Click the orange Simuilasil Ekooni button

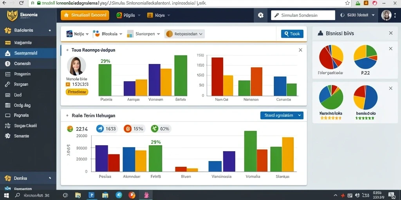[85, 15]
